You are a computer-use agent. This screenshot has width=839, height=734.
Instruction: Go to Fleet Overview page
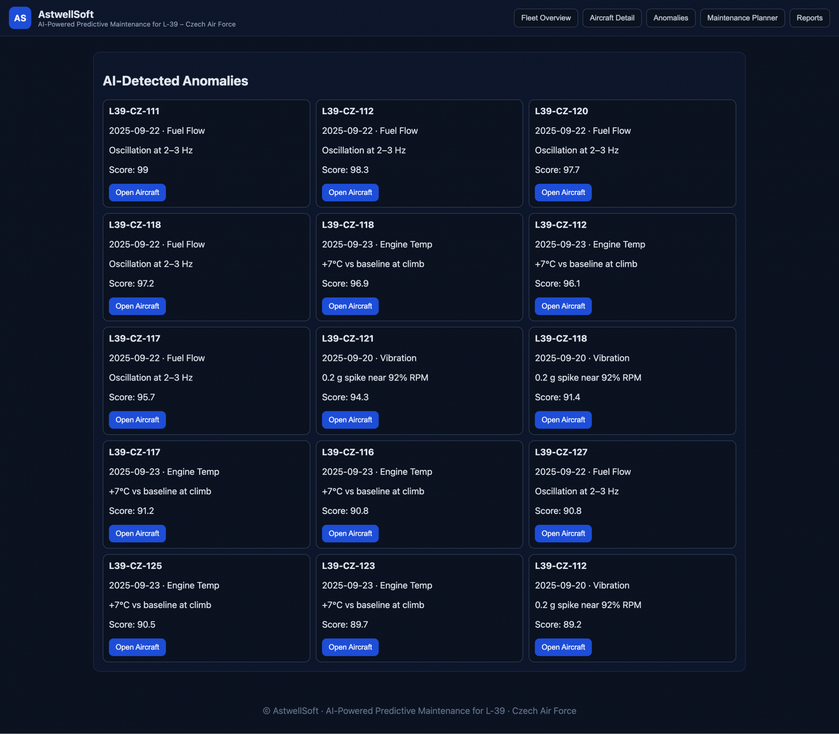pos(545,18)
